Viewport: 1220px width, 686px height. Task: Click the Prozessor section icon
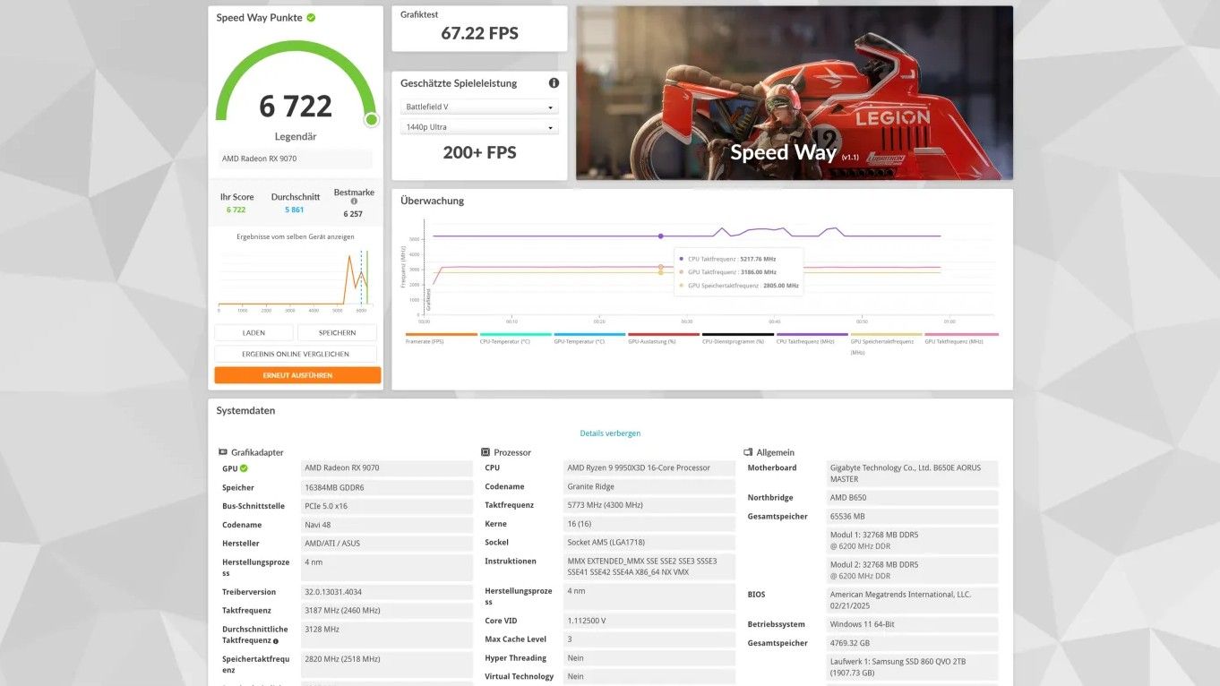click(485, 452)
